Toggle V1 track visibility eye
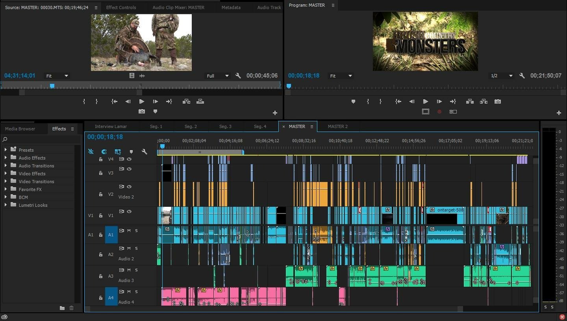Screen dimensions: 567x321 click(x=129, y=212)
